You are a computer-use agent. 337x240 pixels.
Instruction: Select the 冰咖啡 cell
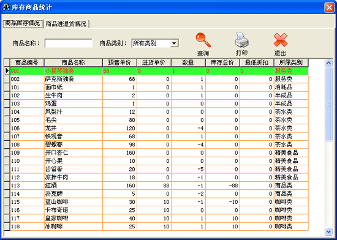pyautogui.click(x=74, y=227)
